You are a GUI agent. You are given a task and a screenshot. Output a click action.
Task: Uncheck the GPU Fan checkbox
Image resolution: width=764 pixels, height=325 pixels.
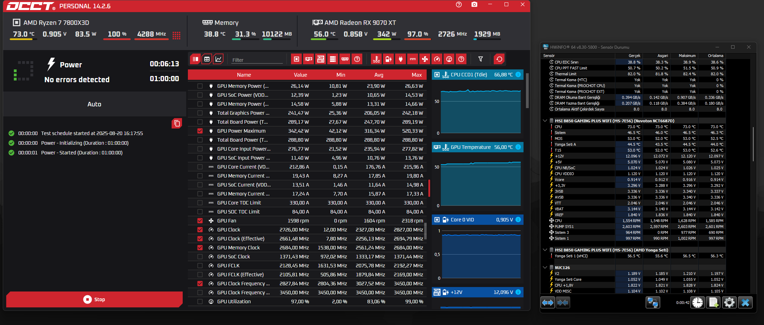point(200,221)
